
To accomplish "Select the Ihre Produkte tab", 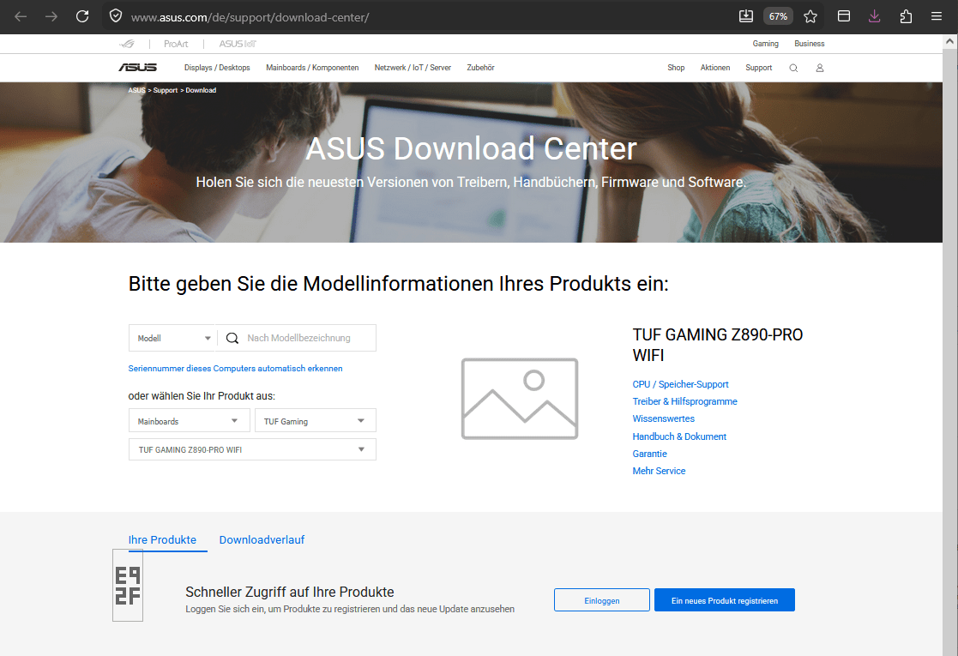I will [x=162, y=540].
